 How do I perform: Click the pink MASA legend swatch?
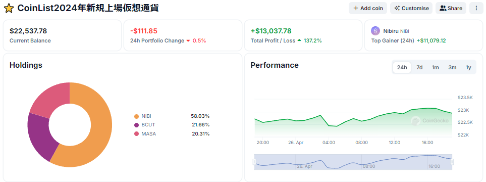(136, 134)
